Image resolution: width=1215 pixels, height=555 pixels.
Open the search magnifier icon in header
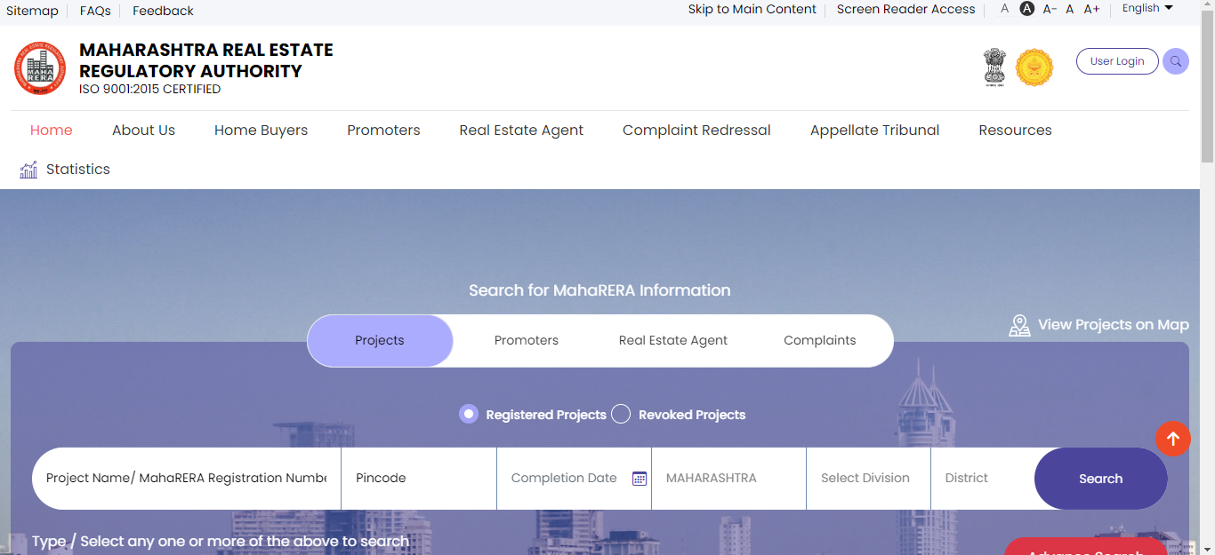click(1176, 61)
